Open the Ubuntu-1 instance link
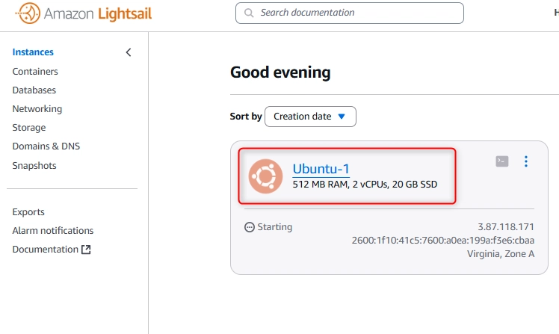Image resolution: width=559 pixels, height=334 pixels. tap(321, 169)
